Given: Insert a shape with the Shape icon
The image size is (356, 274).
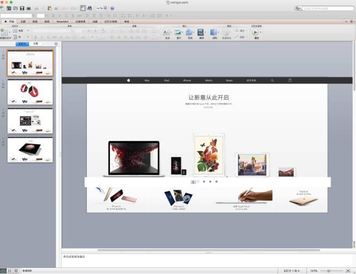Looking at the screenshot, I should [189, 32].
